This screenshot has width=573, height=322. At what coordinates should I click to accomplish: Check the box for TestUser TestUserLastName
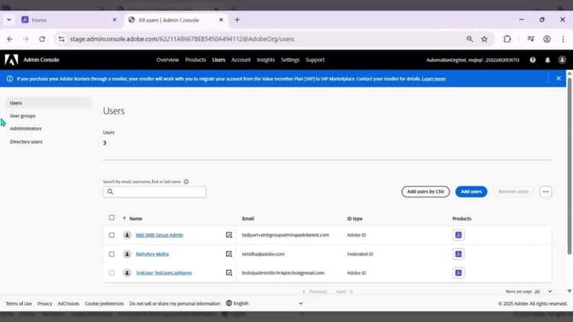(x=112, y=272)
